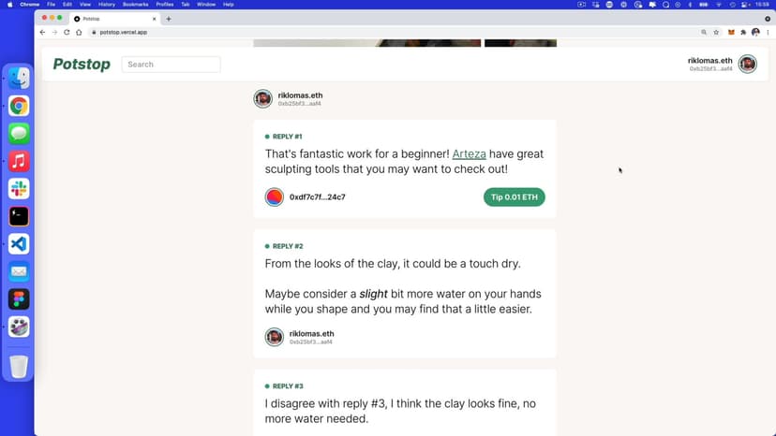The width and height of the screenshot is (776, 436).
Task: Open the History menu
Action: click(x=107, y=5)
